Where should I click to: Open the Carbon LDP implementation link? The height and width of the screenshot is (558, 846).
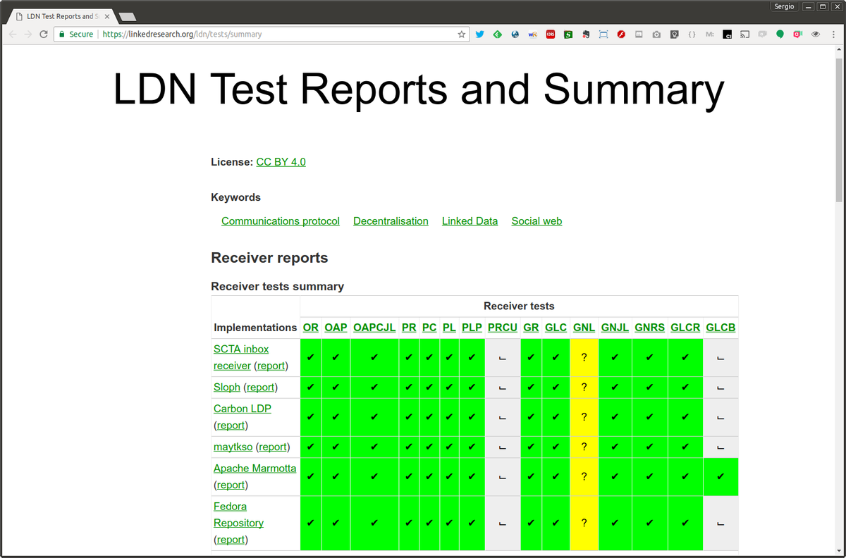[243, 409]
